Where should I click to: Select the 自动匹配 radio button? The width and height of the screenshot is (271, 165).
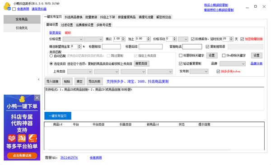point(51,56)
